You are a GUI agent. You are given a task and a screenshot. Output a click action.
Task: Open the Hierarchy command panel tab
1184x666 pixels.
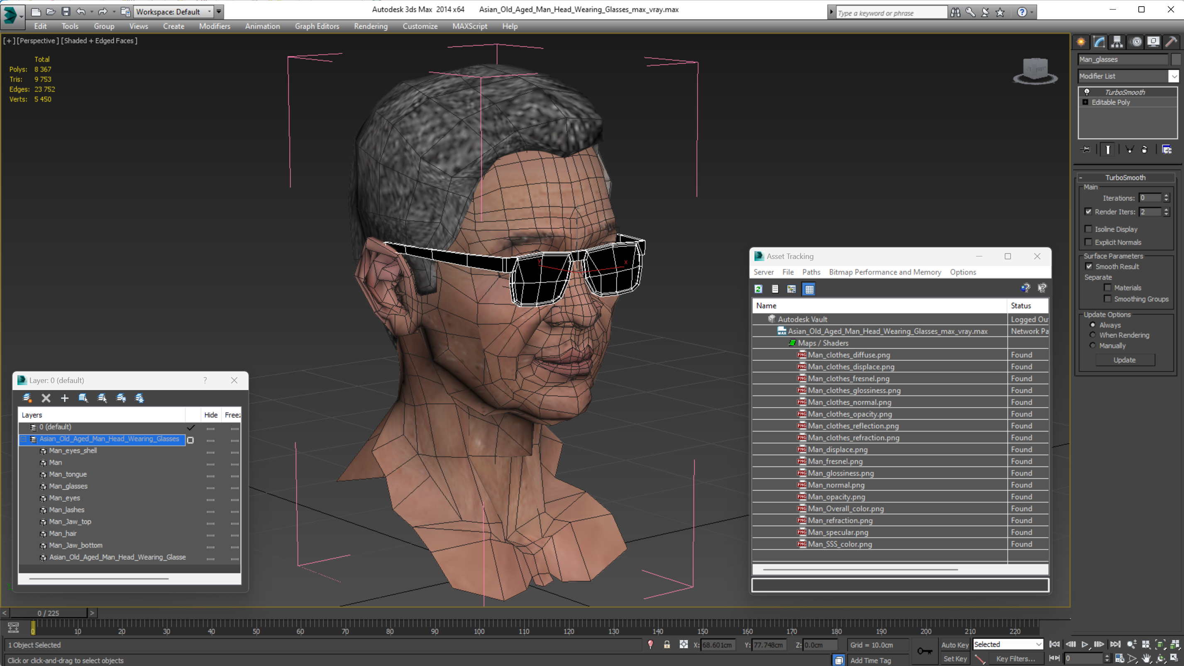click(x=1117, y=42)
